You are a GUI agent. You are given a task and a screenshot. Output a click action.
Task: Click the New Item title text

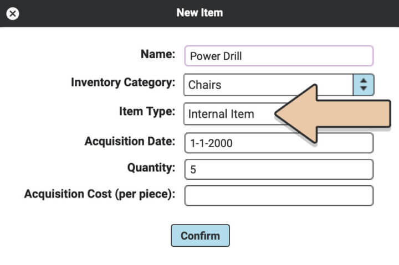coord(199,13)
